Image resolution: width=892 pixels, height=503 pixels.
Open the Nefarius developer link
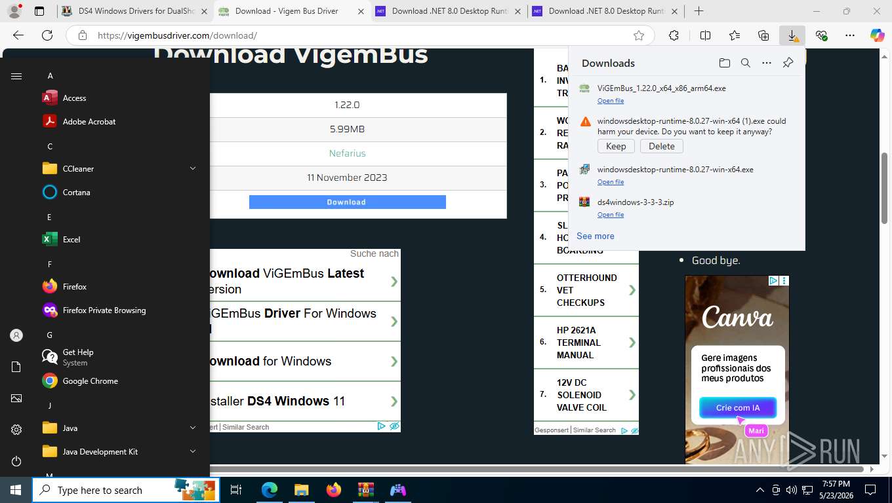pos(347,153)
